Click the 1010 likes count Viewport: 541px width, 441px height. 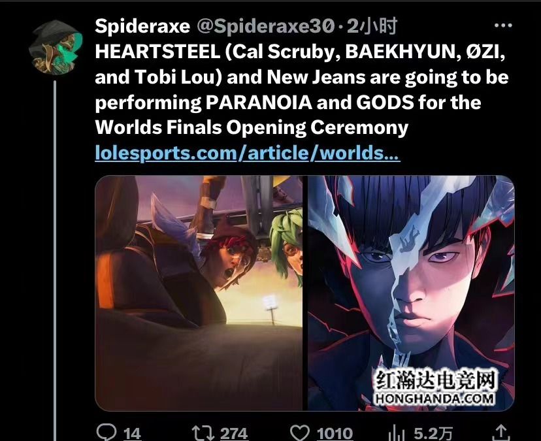pos(335,433)
